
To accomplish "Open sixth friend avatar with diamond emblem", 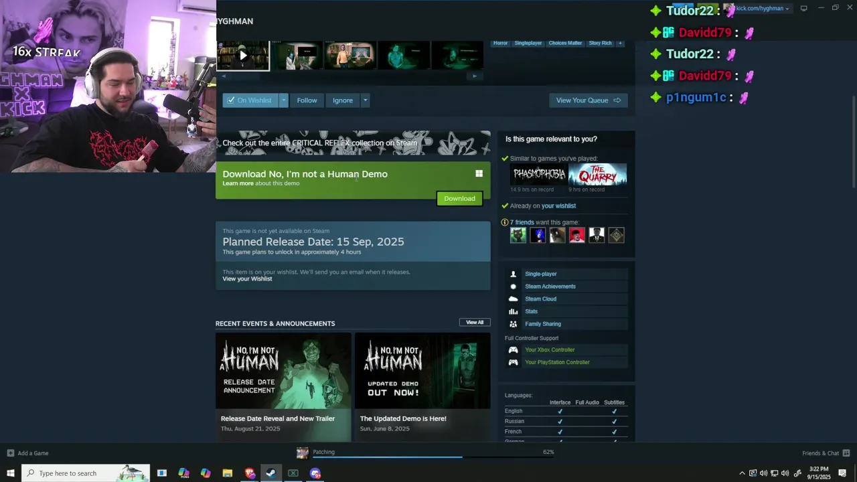I will coord(616,235).
